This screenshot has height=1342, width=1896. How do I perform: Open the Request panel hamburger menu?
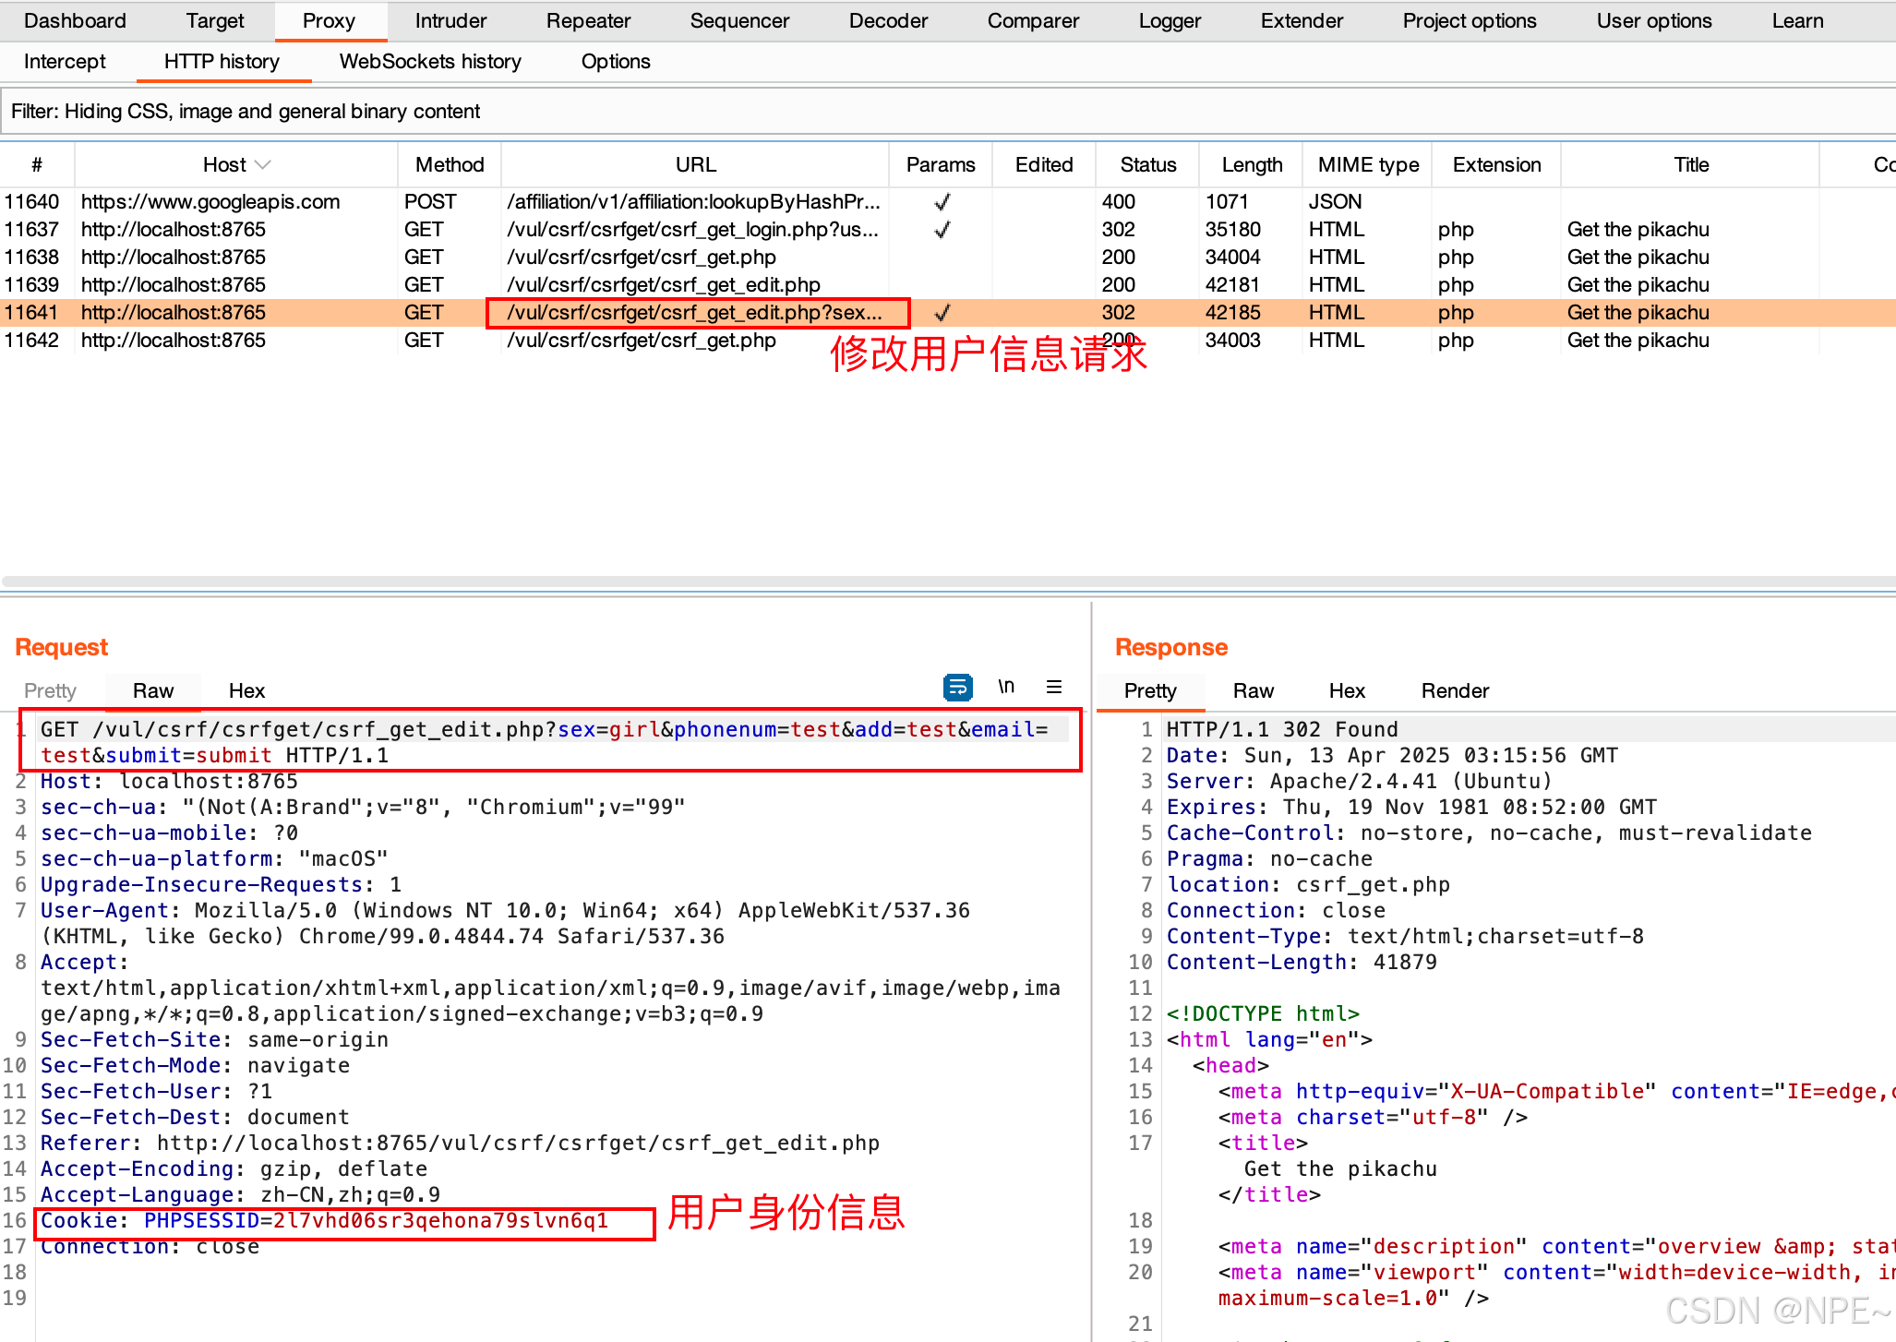[x=1054, y=687]
